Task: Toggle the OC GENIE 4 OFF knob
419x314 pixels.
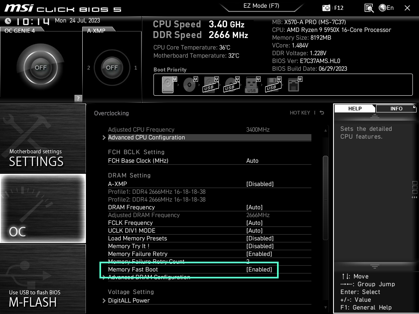Action: 41,67
